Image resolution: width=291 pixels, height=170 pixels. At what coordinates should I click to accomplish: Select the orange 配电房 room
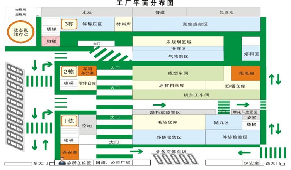coord(245,73)
